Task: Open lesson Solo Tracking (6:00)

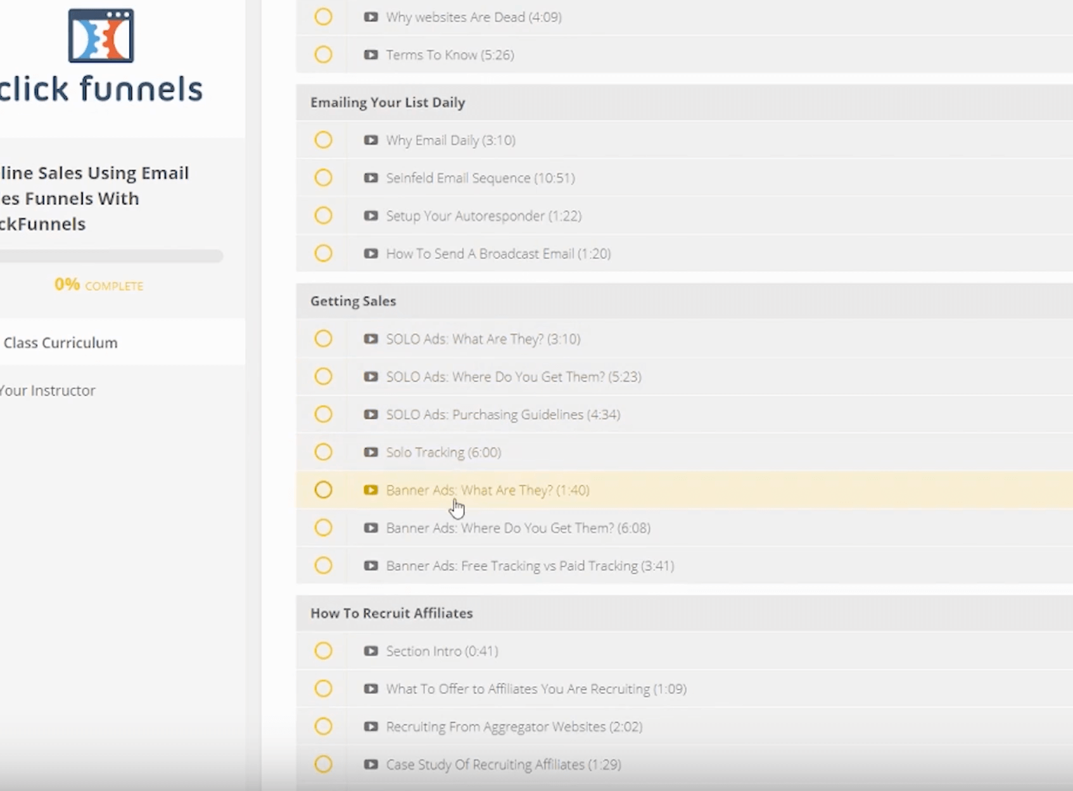Action: [x=443, y=452]
